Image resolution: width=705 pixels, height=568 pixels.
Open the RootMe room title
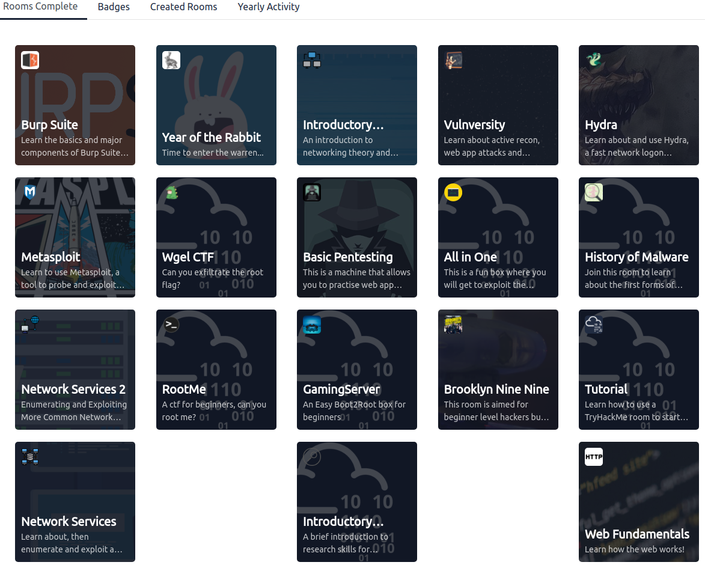coord(184,389)
